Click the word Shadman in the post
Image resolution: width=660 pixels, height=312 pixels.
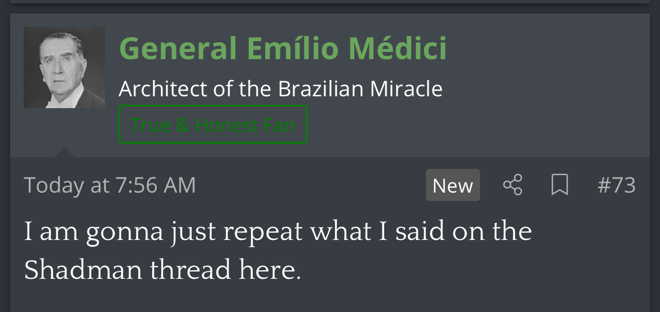(83, 270)
